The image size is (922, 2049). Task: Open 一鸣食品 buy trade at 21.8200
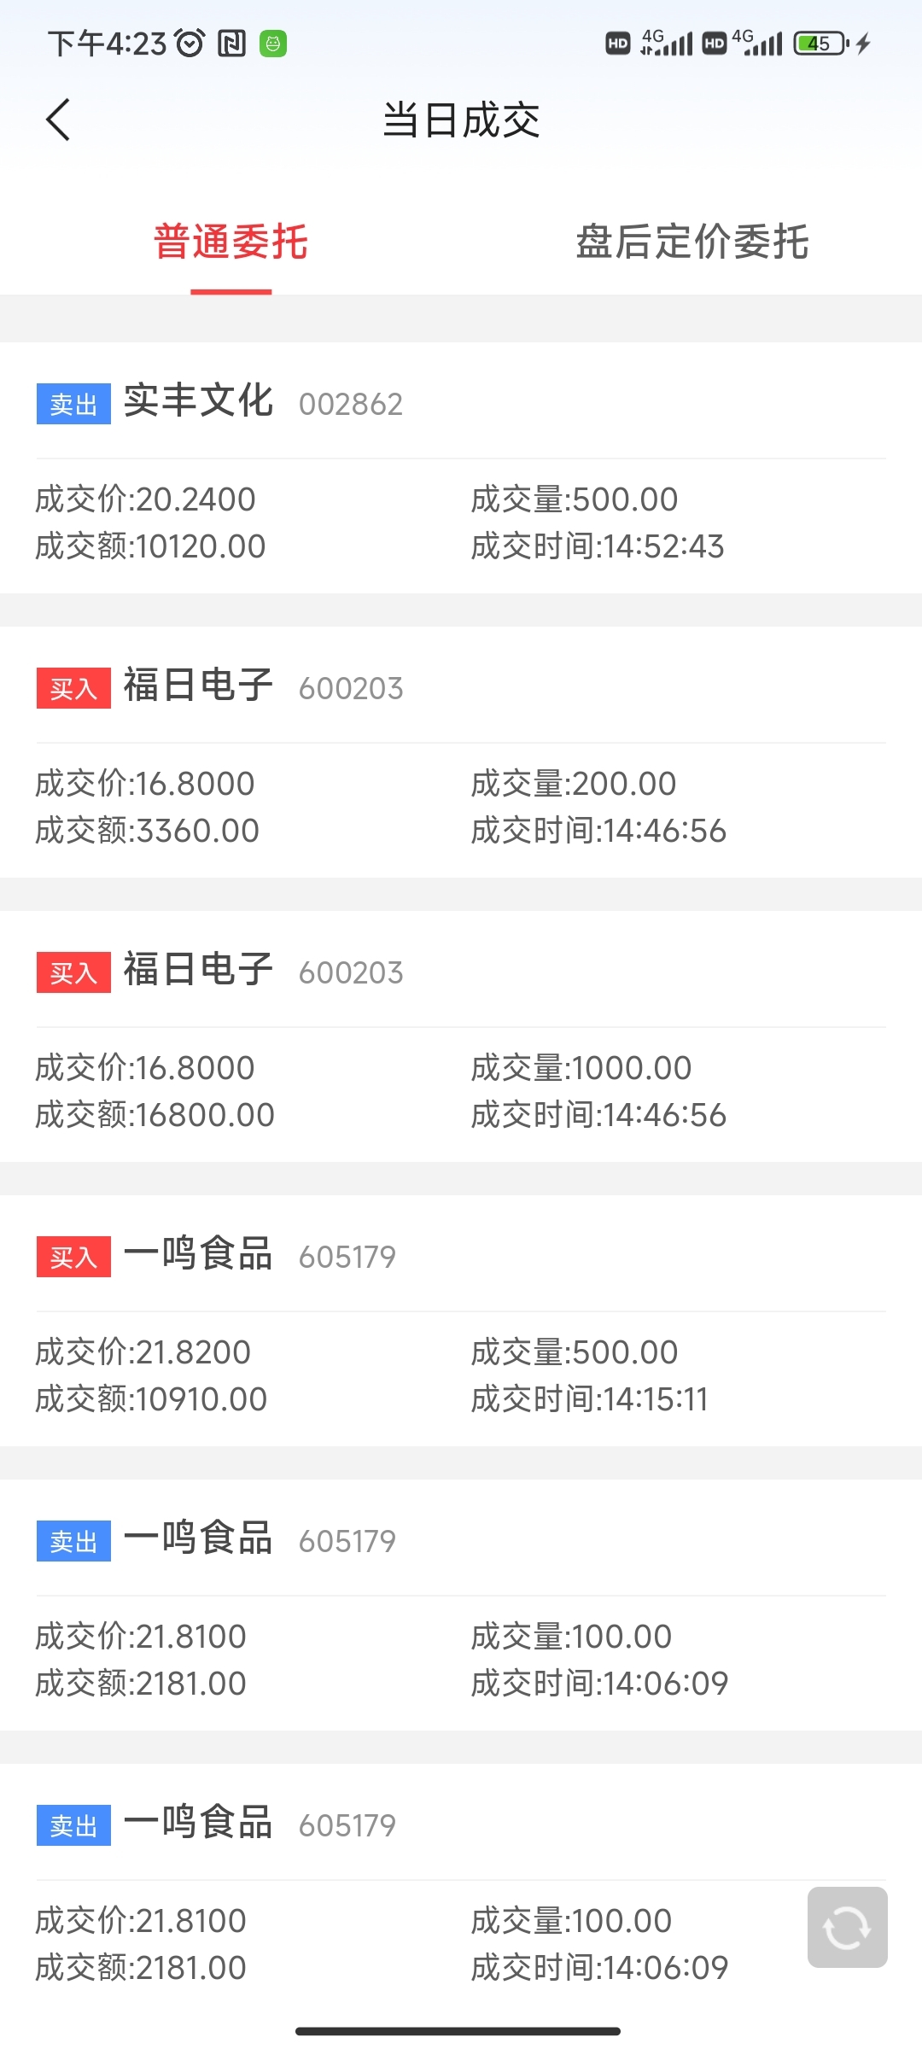pyautogui.click(x=461, y=1321)
